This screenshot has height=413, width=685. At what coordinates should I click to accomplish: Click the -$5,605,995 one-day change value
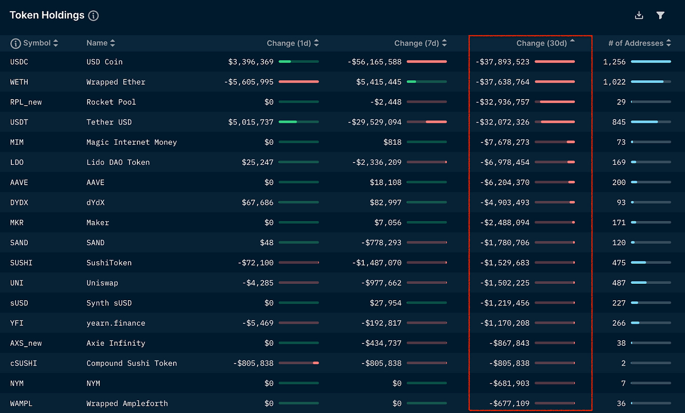tap(249, 82)
